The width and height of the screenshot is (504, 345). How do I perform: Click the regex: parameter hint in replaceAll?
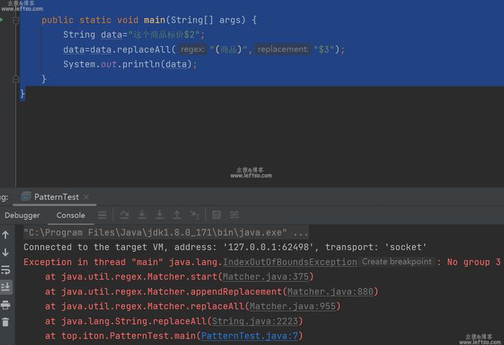pyautogui.click(x=192, y=49)
